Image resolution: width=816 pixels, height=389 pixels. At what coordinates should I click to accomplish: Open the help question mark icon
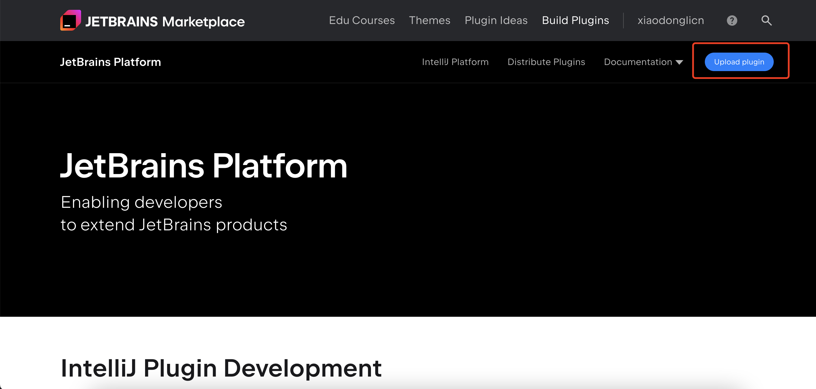[732, 21]
